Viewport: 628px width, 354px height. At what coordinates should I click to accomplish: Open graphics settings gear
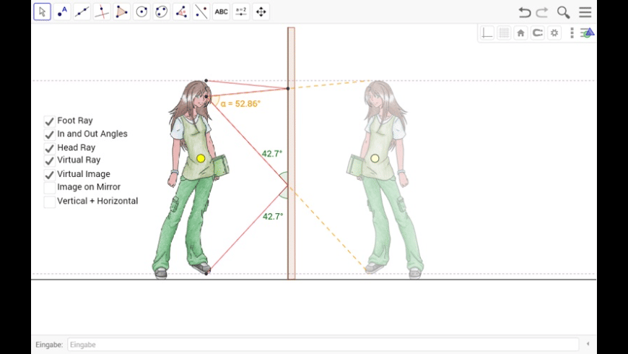pyautogui.click(x=554, y=33)
